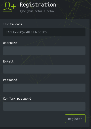This screenshot has width=91, height=129.
Task: Click the empty panel area beside Register button
Action: tap(33, 119)
